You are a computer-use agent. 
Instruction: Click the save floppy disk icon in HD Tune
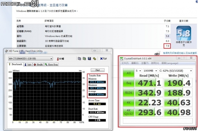point(89,59)
